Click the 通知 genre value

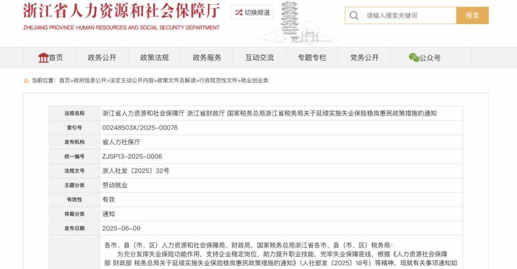point(109,214)
